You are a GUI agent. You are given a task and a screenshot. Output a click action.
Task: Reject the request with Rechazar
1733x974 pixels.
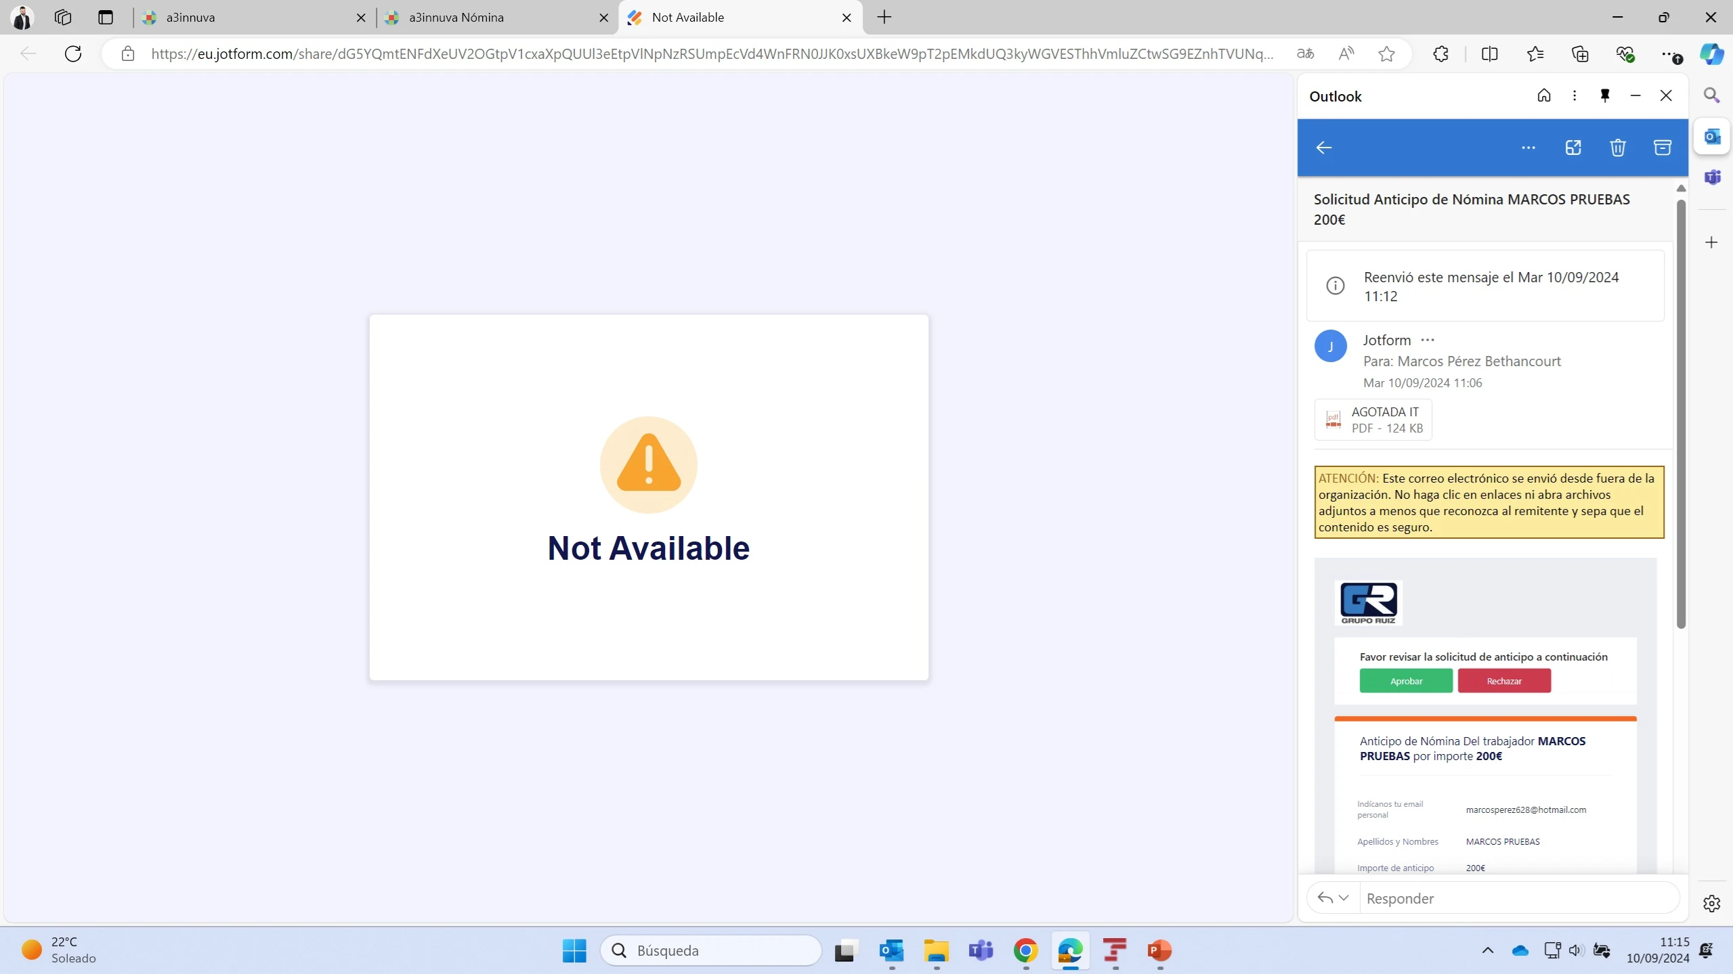coord(1503,680)
